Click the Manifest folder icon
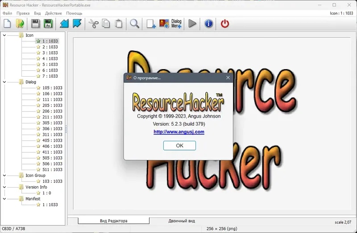 [x=21, y=199]
